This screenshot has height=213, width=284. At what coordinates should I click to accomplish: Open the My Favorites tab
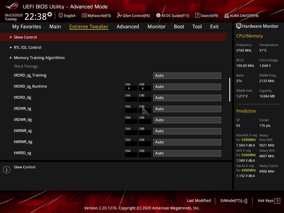pyautogui.click(x=27, y=27)
